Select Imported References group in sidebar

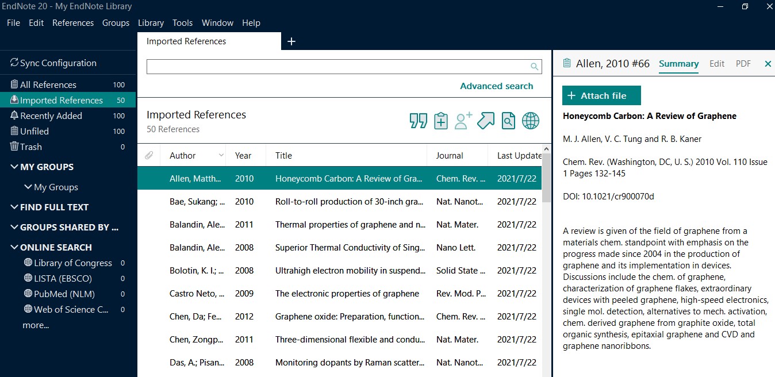click(x=68, y=100)
